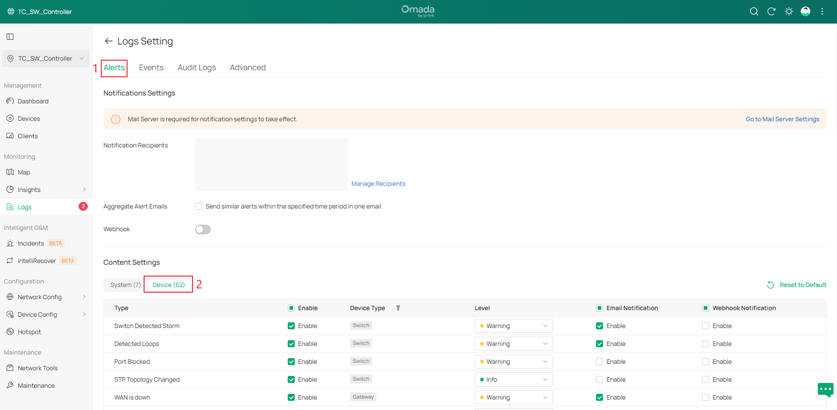This screenshot has width=837, height=410.
Task: Click Go to Mail Server Settings link
Action: click(783, 119)
